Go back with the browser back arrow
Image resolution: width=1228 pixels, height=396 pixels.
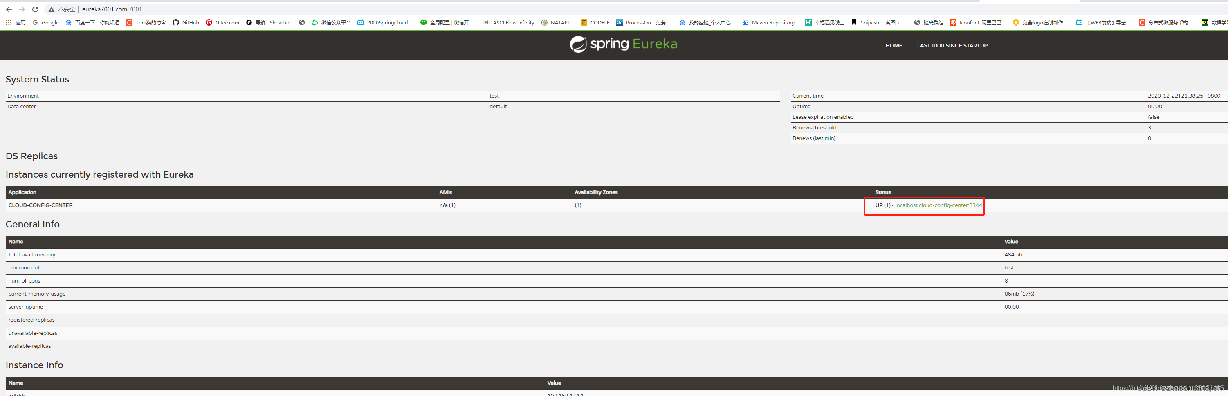9,9
